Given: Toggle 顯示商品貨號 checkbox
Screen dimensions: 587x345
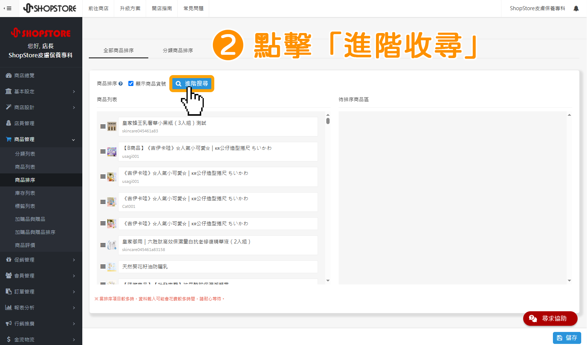Looking at the screenshot, I should [x=131, y=83].
